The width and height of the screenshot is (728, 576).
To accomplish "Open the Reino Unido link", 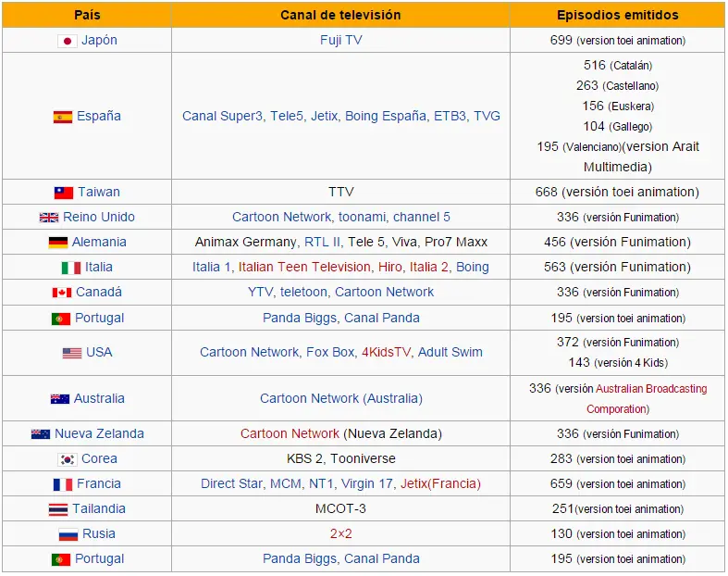I will (x=99, y=217).
